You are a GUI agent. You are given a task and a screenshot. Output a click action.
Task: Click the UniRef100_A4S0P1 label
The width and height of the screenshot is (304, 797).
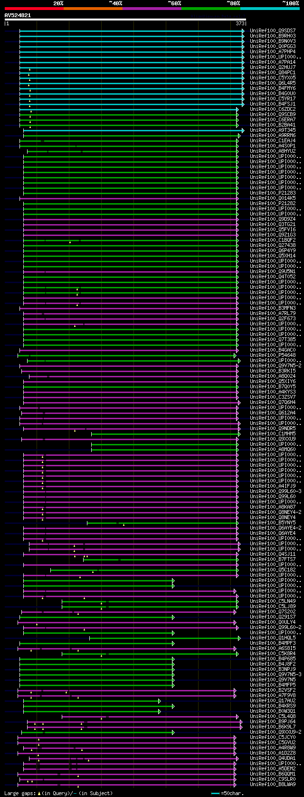273,146
